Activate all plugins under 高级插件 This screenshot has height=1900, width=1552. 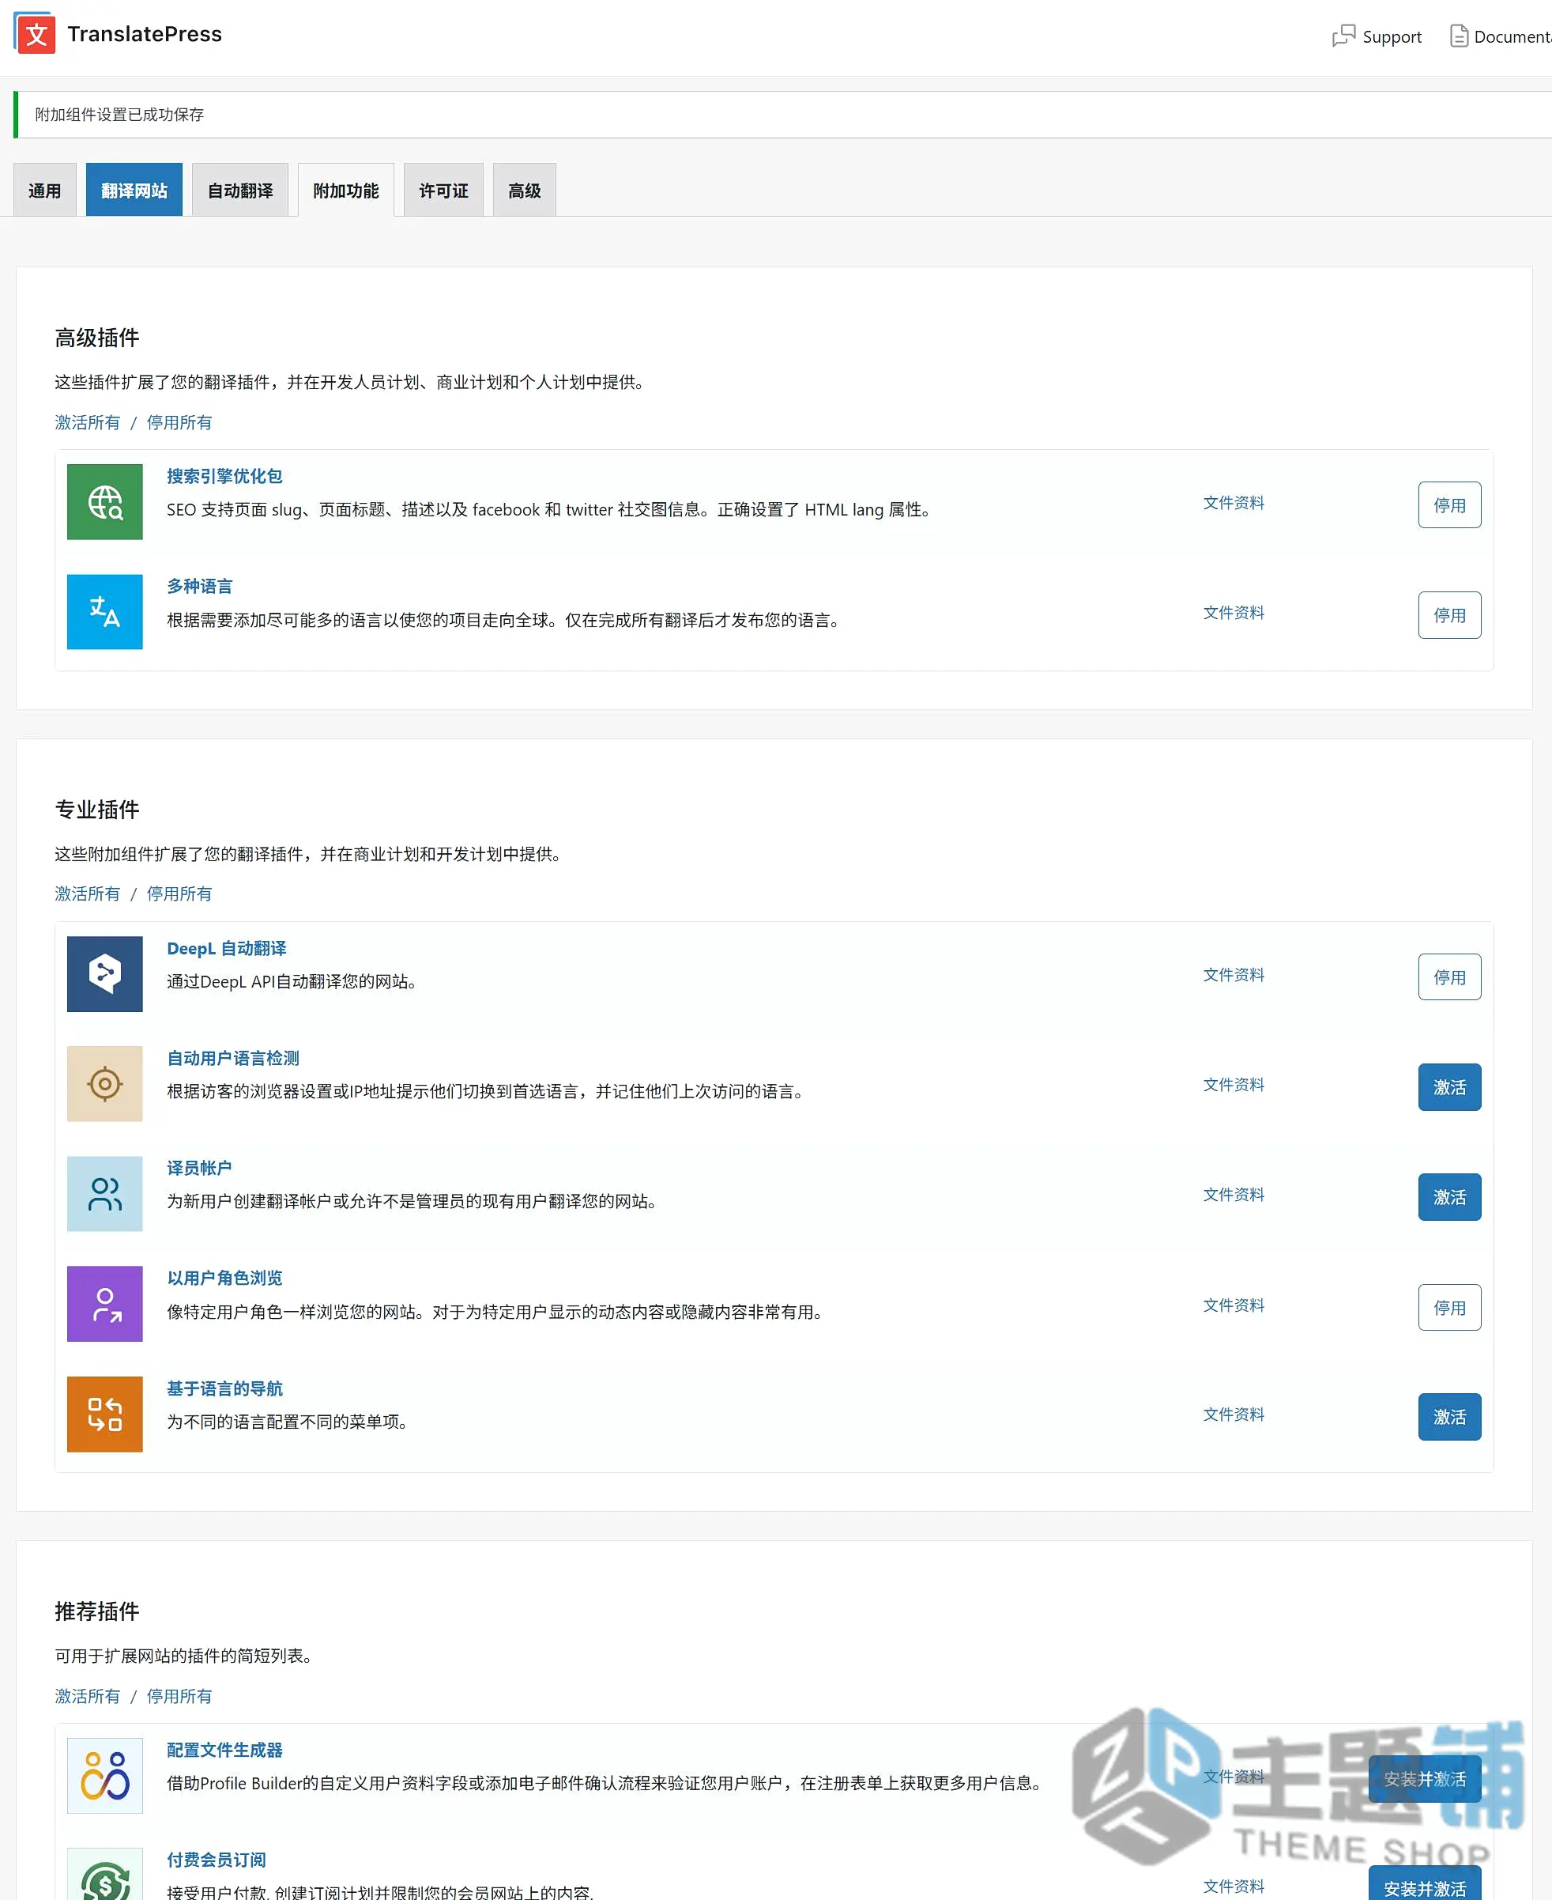(x=88, y=422)
